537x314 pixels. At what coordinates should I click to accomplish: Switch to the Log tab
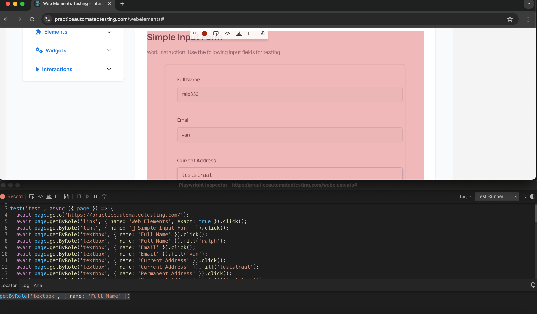point(25,285)
